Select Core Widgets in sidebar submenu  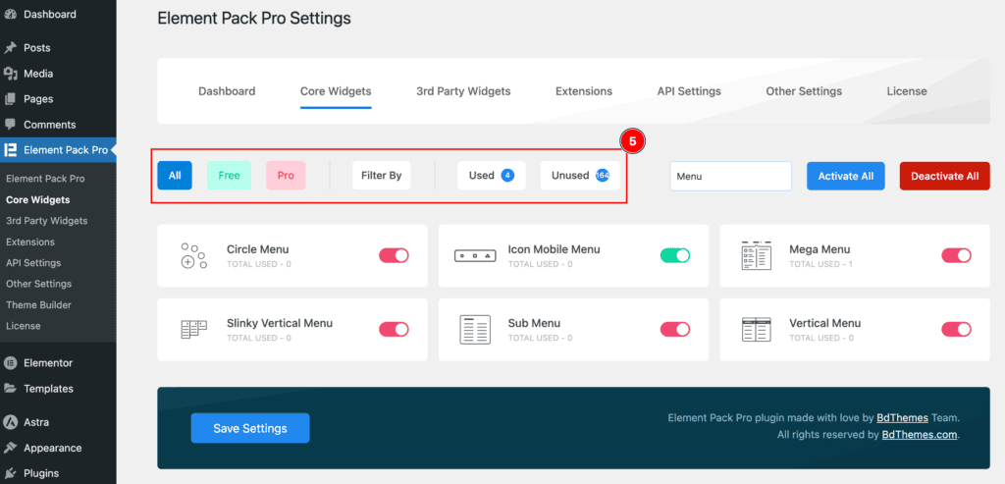pos(38,200)
